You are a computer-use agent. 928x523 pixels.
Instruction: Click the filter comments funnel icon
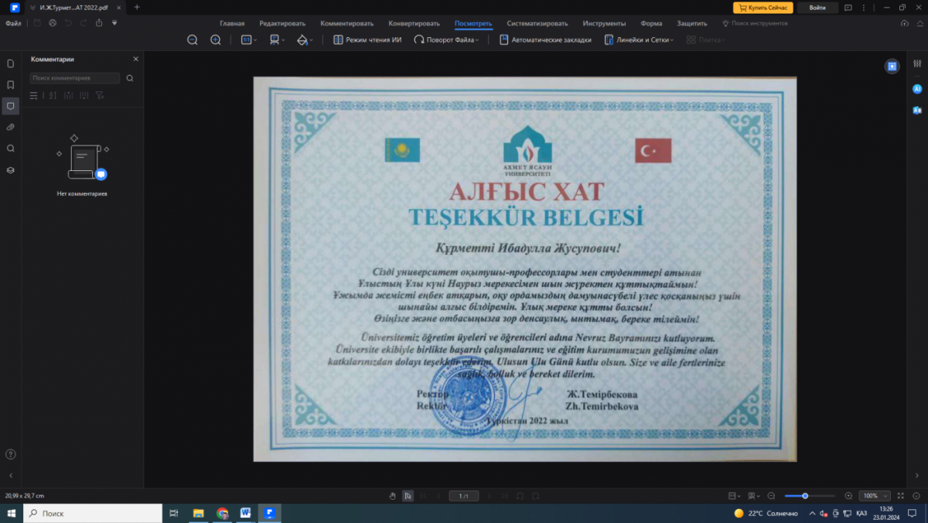(99, 95)
